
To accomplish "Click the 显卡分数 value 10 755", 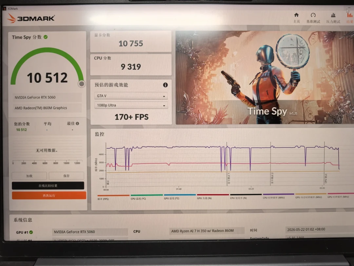I will (x=131, y=43).
